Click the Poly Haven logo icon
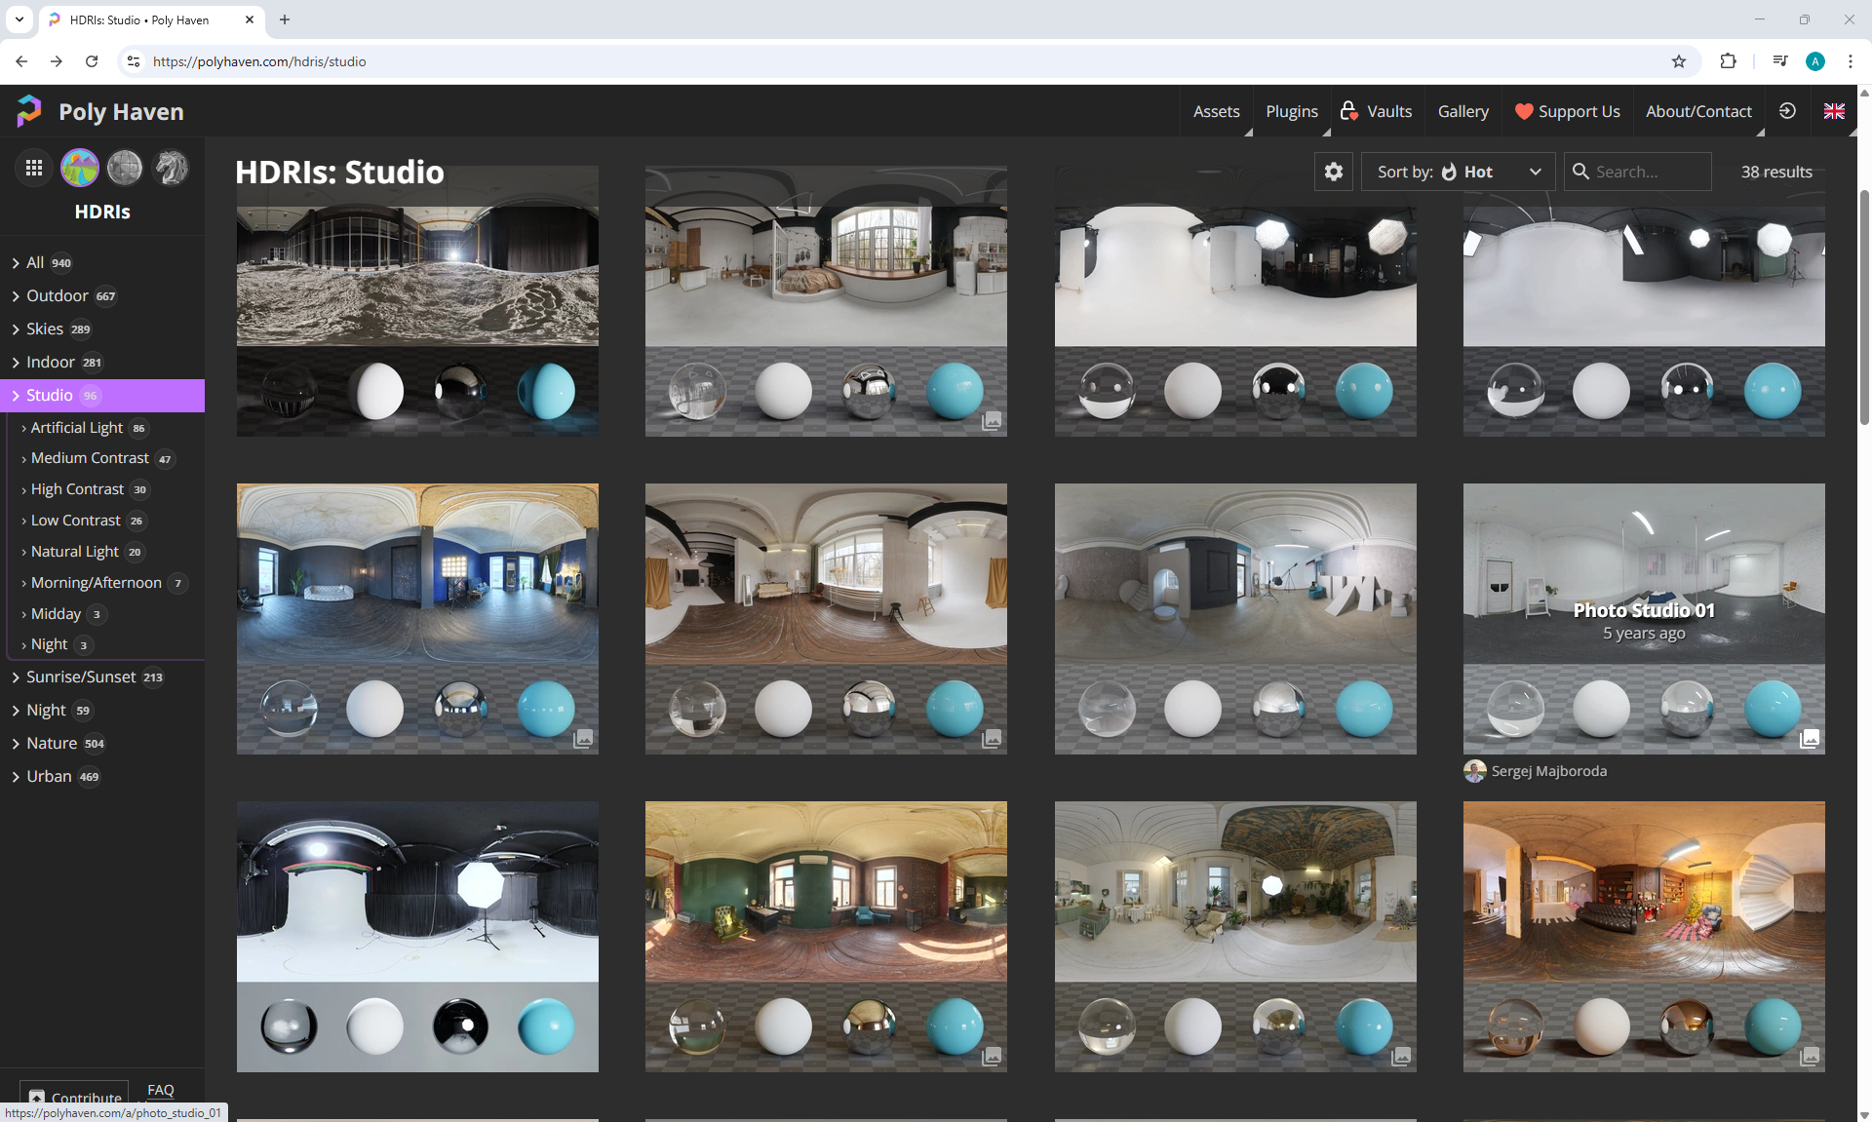The width and height of the screenshot is (1872, 1122). point(29,111)
